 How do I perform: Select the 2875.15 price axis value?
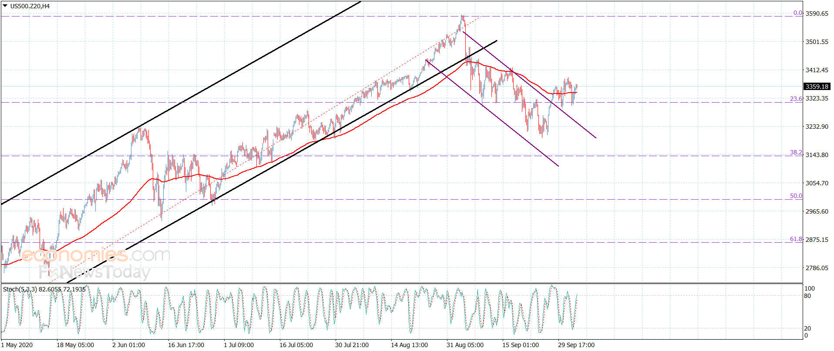[x=817, y=240]
